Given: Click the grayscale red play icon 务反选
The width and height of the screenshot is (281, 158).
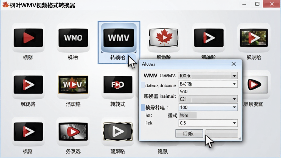Looking at the screenshot, I should coord(73,131).
